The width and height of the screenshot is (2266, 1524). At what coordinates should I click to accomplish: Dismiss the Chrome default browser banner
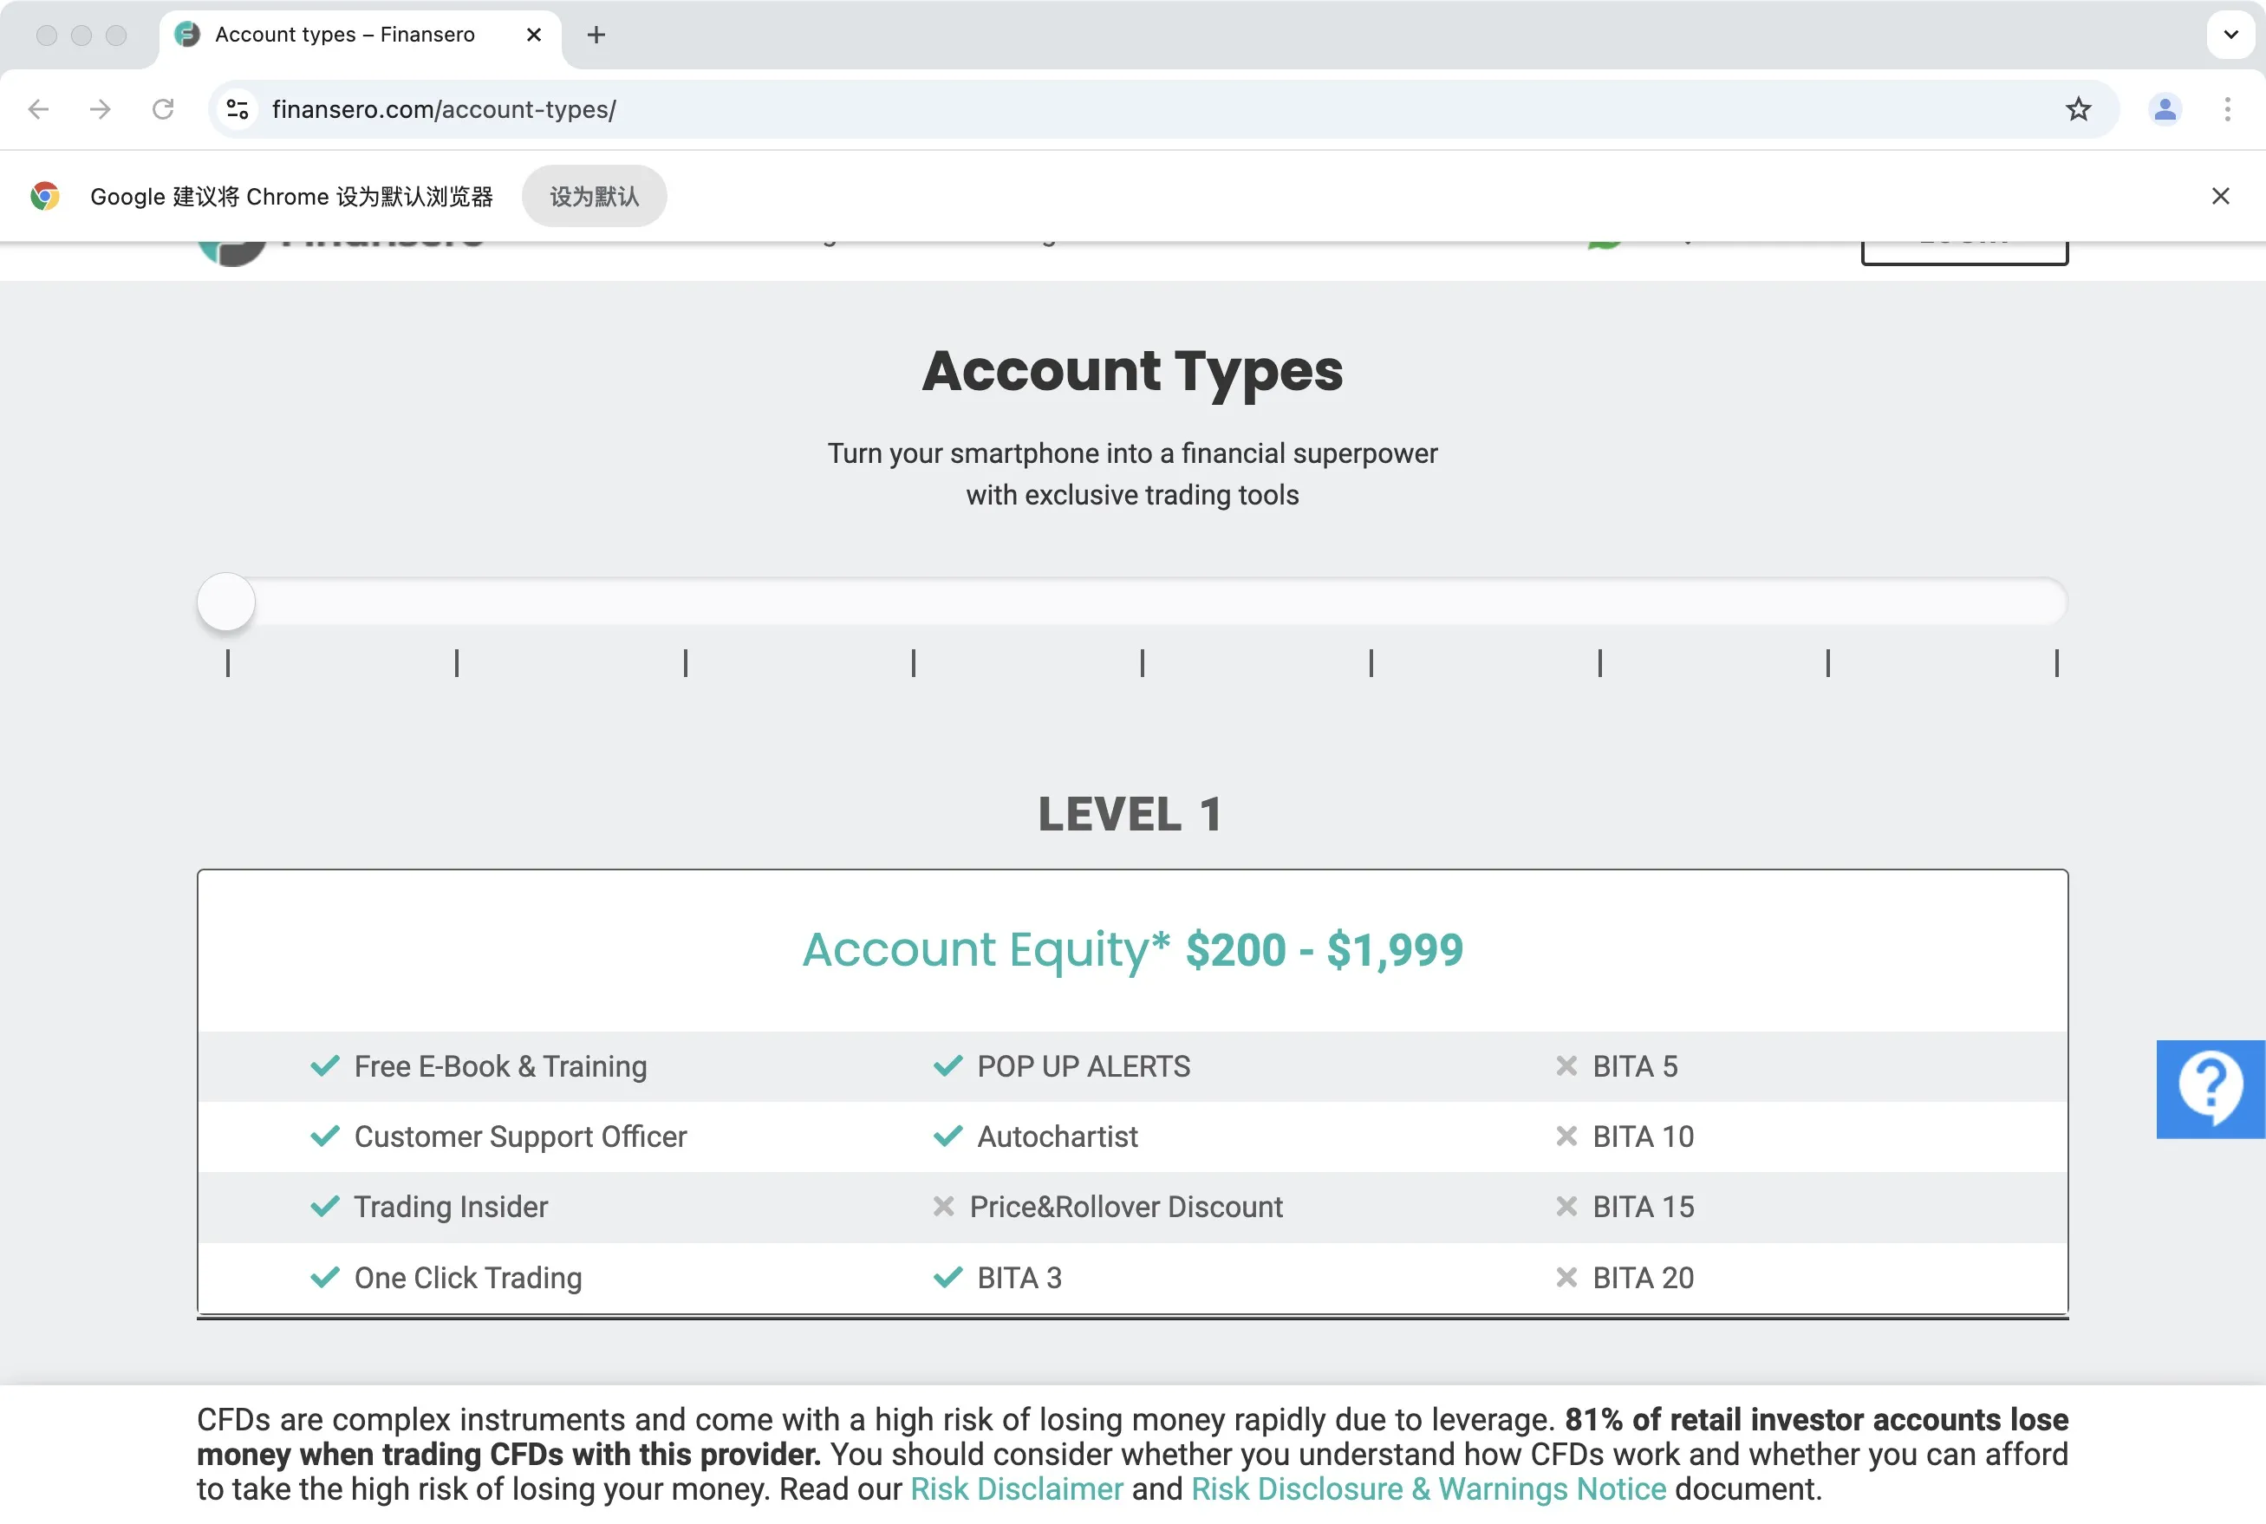tap(2220, 196)
